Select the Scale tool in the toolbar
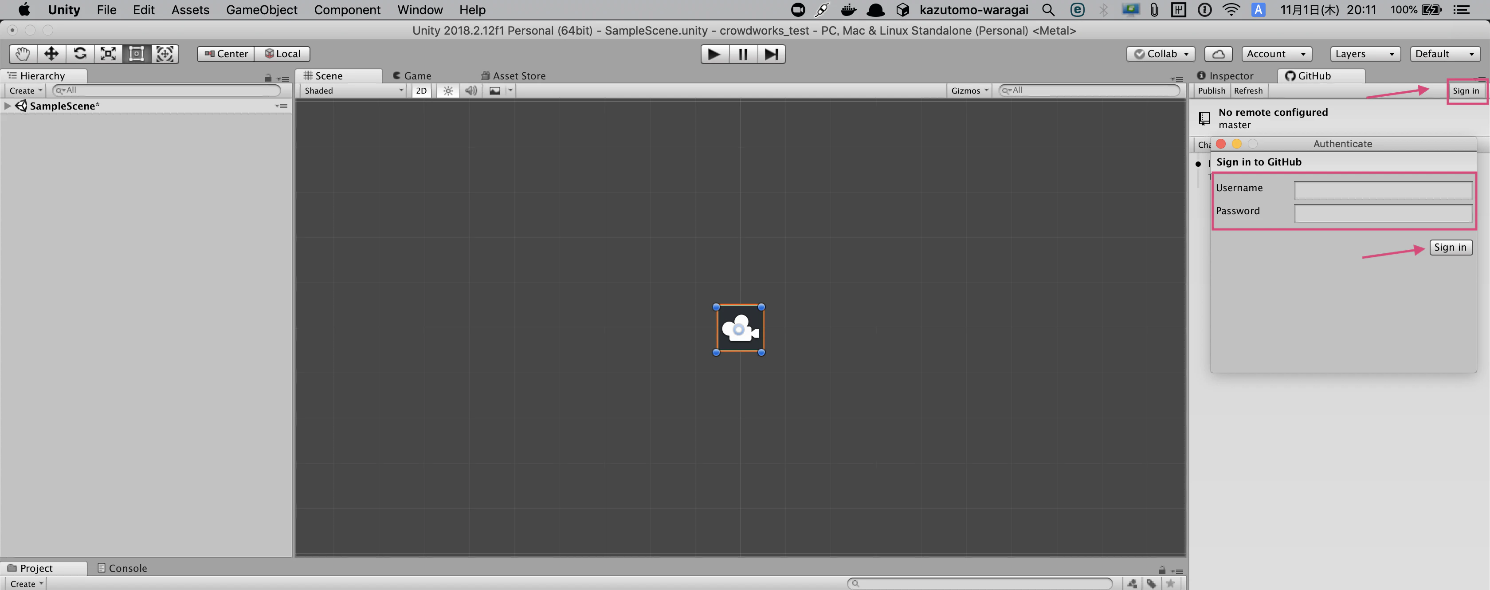This screenshot has height=590, width=1490. coord(108,54)
